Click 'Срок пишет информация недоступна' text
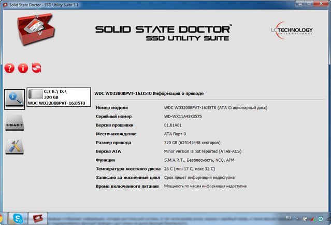The width and height of the screenshot is (331, 225). click(x=199, y=177)
